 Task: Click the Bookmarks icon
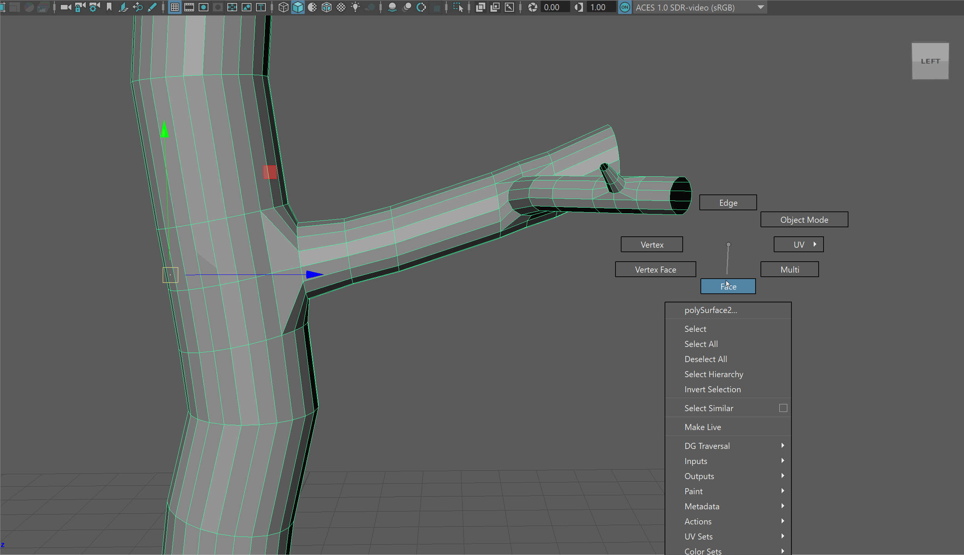[x=110, y=7]
